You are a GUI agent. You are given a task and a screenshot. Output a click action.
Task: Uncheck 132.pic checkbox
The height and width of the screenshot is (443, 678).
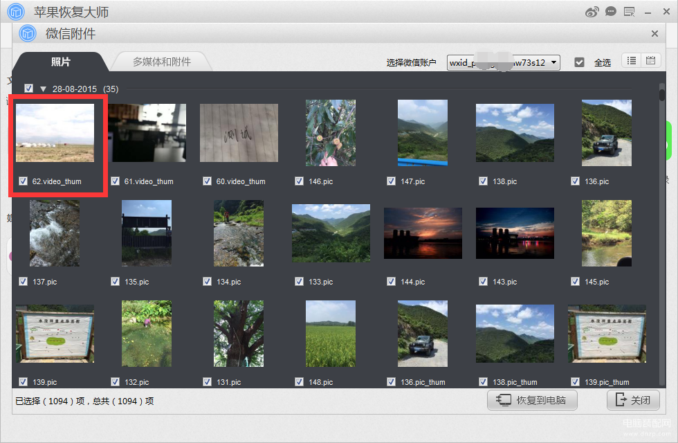coord(115,381)
